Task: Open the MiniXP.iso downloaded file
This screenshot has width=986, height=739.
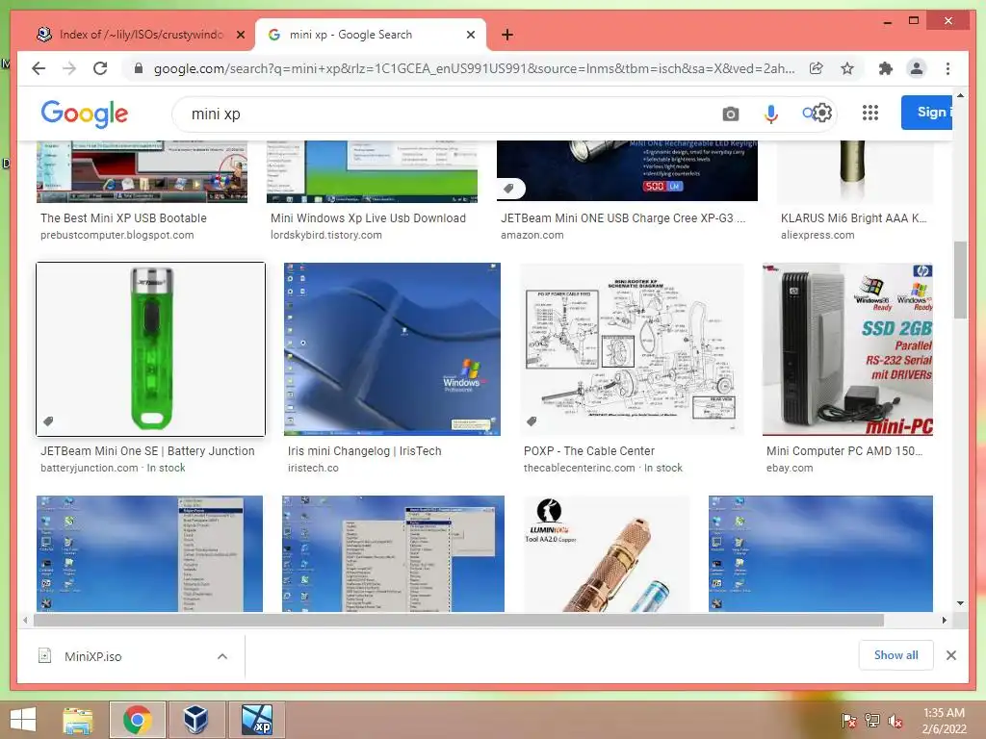Action: (x=92, y=656)
